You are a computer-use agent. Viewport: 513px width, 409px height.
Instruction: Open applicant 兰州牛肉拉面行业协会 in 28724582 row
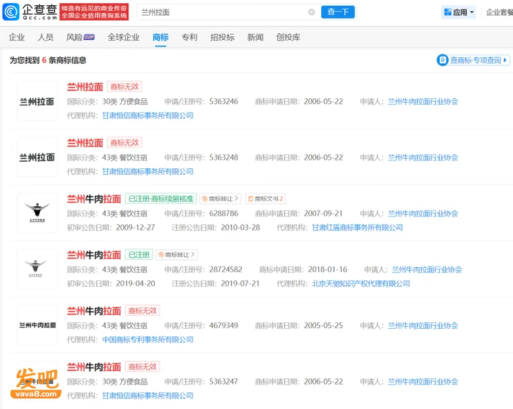coord(427,270)
